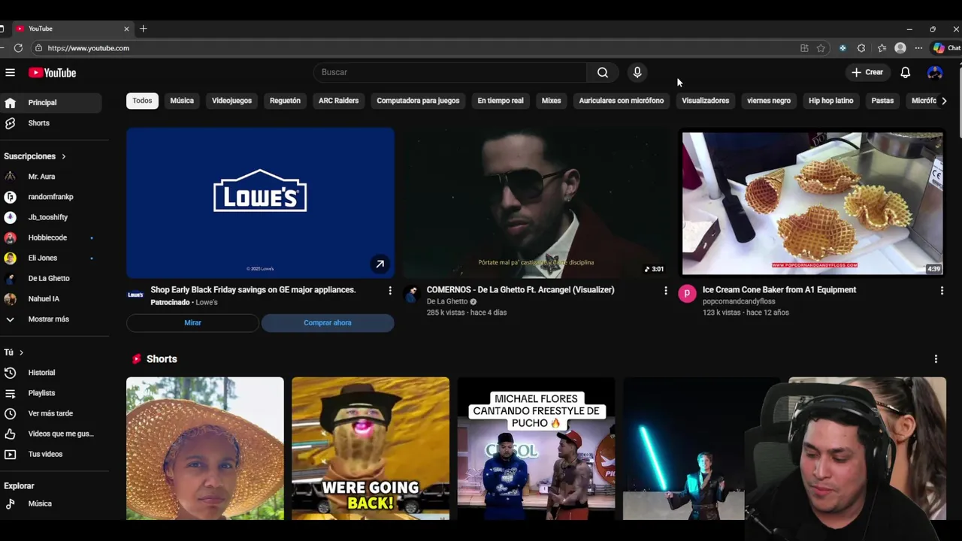Type in the Buscar search field
This screenshot has width=962, height=541.
(450, 72)
